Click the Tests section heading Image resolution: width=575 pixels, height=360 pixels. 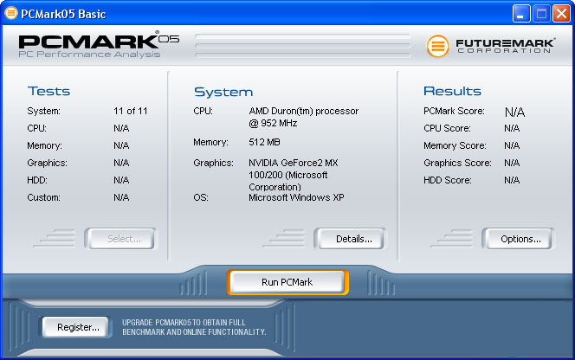click(x=48, y=91)
